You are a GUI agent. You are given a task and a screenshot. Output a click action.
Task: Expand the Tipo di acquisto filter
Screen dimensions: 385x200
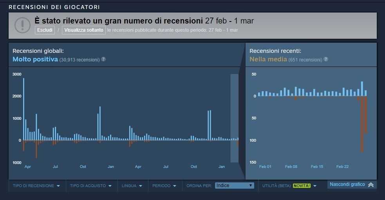click(91, 186)
